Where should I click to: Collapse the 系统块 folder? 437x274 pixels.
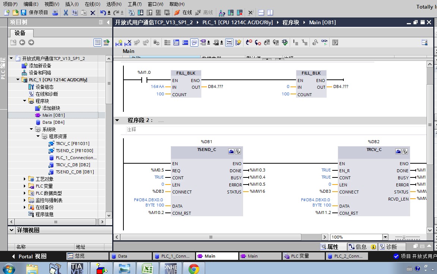[x=31, y=129]
